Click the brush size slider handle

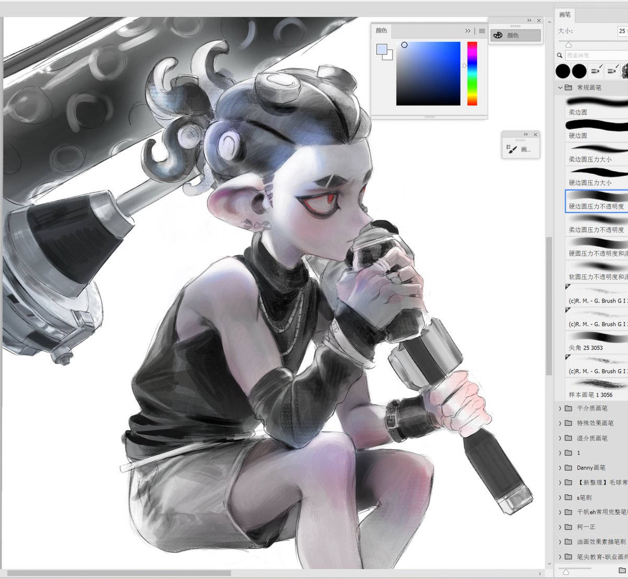pos(568,44)
